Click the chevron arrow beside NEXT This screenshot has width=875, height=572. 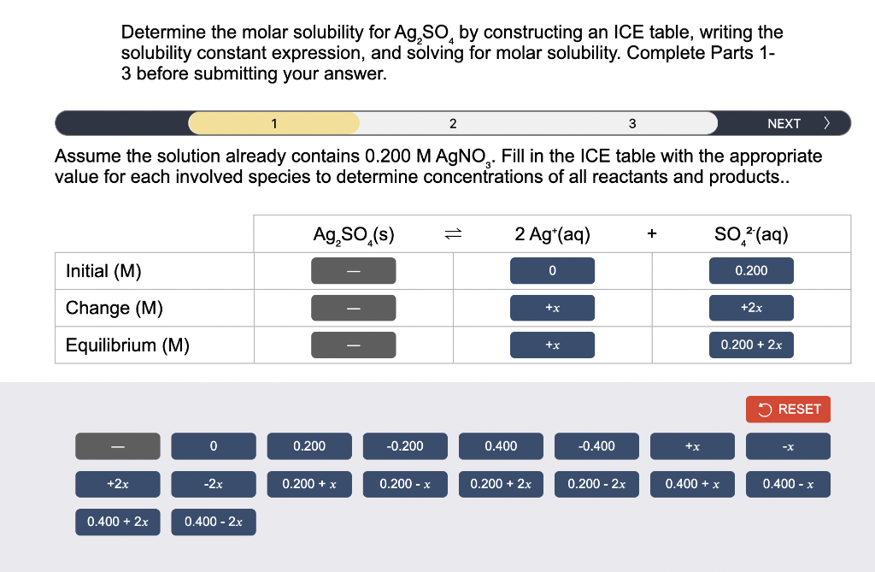[826, 122]
